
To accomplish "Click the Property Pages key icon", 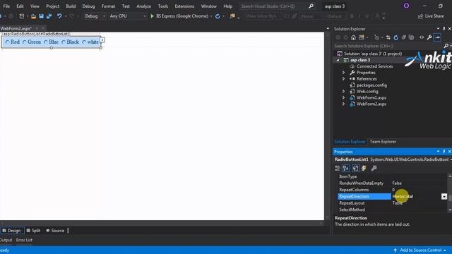I will coord(374,169).
